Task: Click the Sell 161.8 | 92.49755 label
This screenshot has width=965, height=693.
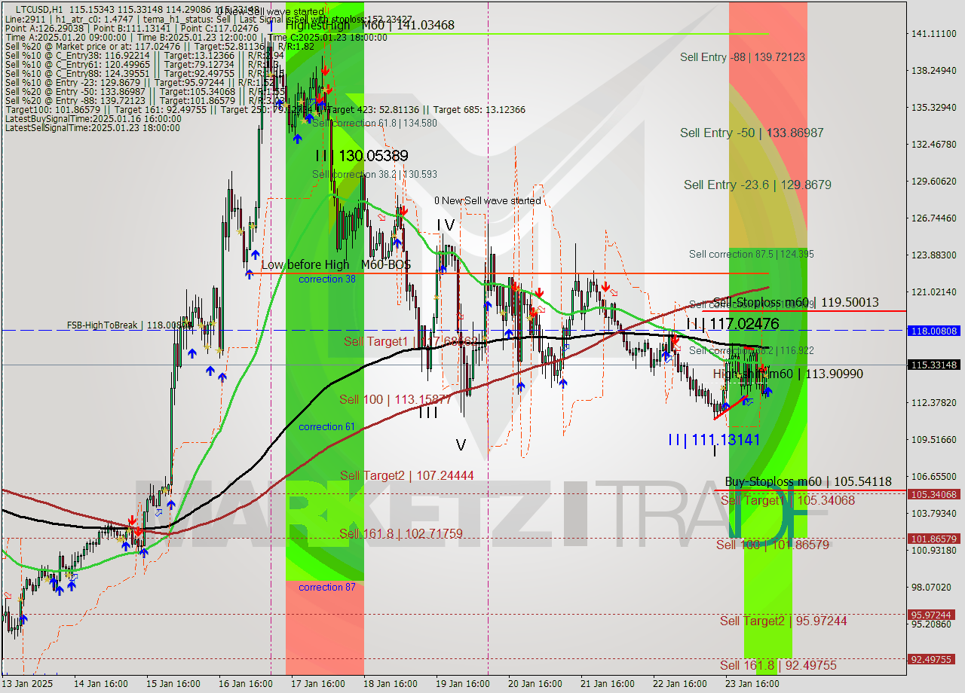Action: point(778,665)
